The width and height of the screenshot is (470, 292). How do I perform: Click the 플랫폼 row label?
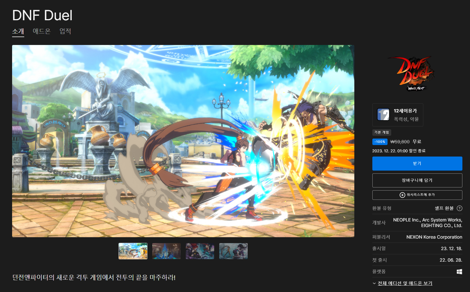tap(379, 271)
